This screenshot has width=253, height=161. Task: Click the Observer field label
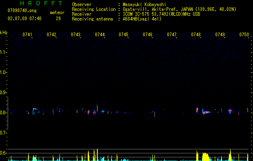coord(82,4)
